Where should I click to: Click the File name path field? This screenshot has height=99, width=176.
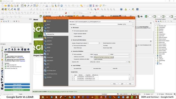click(x=103, y=21)
